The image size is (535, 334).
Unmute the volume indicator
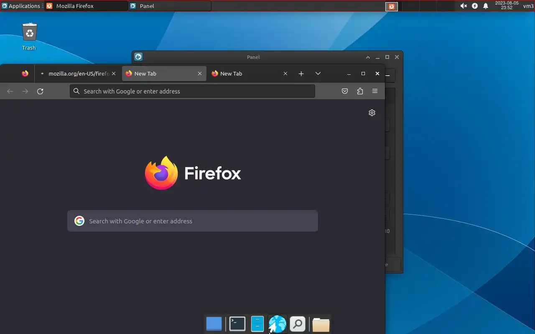(x=464, y=6)
